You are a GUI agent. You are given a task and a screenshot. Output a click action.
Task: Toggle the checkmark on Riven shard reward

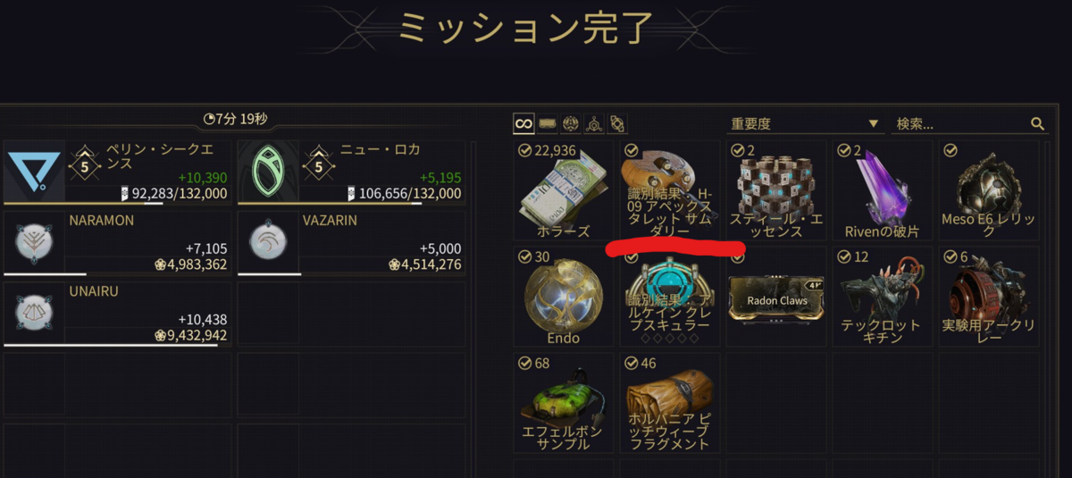(842, 150)
